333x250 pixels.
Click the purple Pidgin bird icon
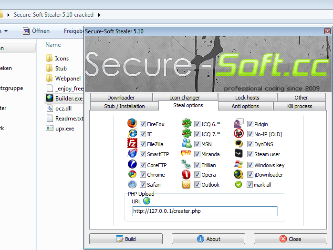(x=239, y=123)
